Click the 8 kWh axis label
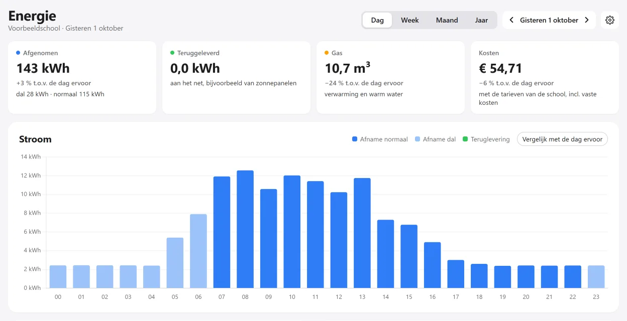Viewport: 627px width, 321px height. [32, 213]
